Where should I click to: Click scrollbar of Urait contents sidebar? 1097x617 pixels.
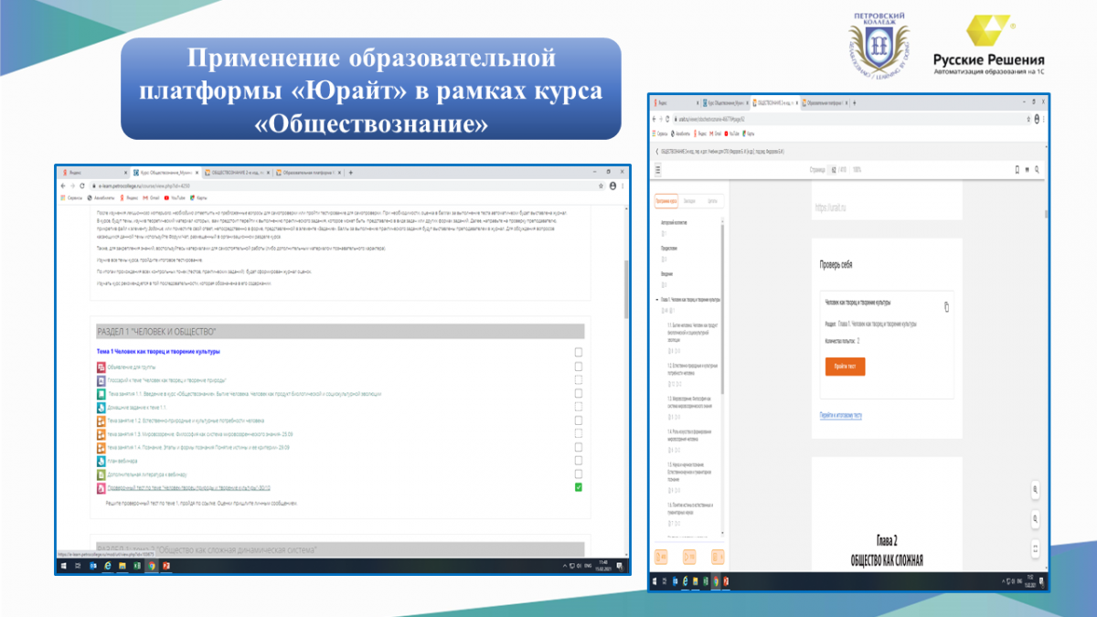pos(723,311)
